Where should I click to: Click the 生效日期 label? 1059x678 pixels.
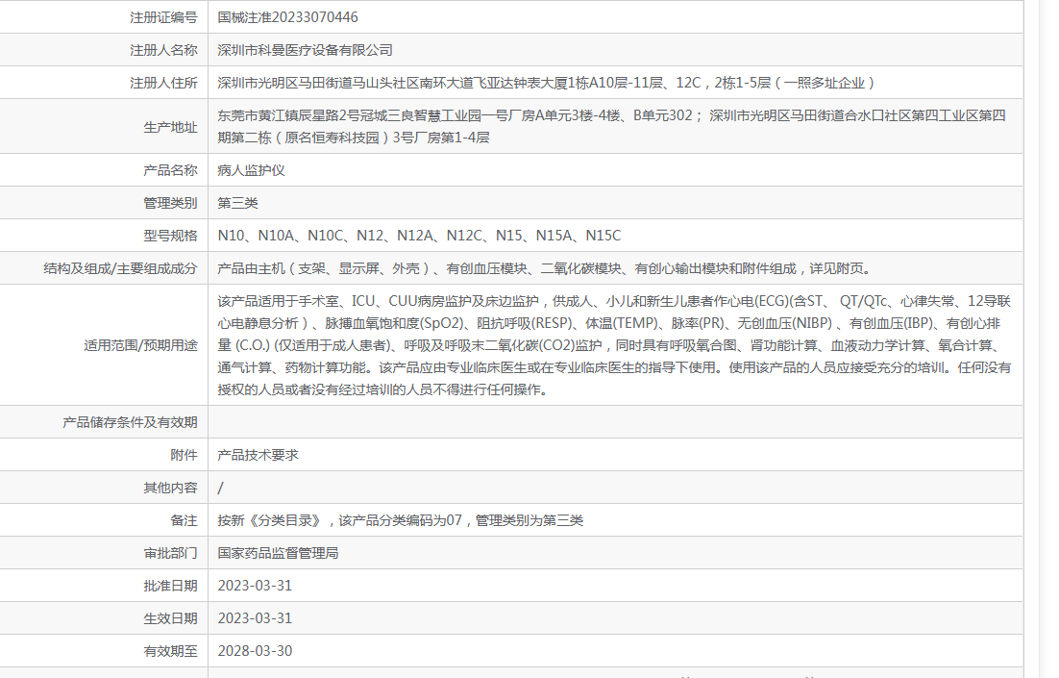pos(170,618)
